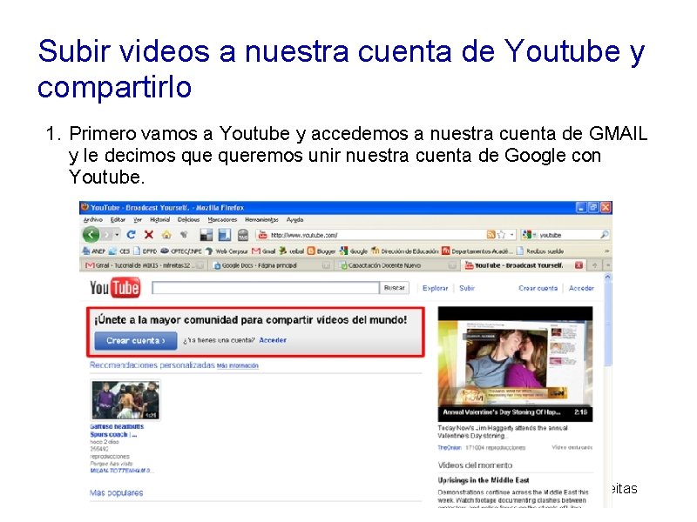Open the Explorar link

click(x=435, y=288)
